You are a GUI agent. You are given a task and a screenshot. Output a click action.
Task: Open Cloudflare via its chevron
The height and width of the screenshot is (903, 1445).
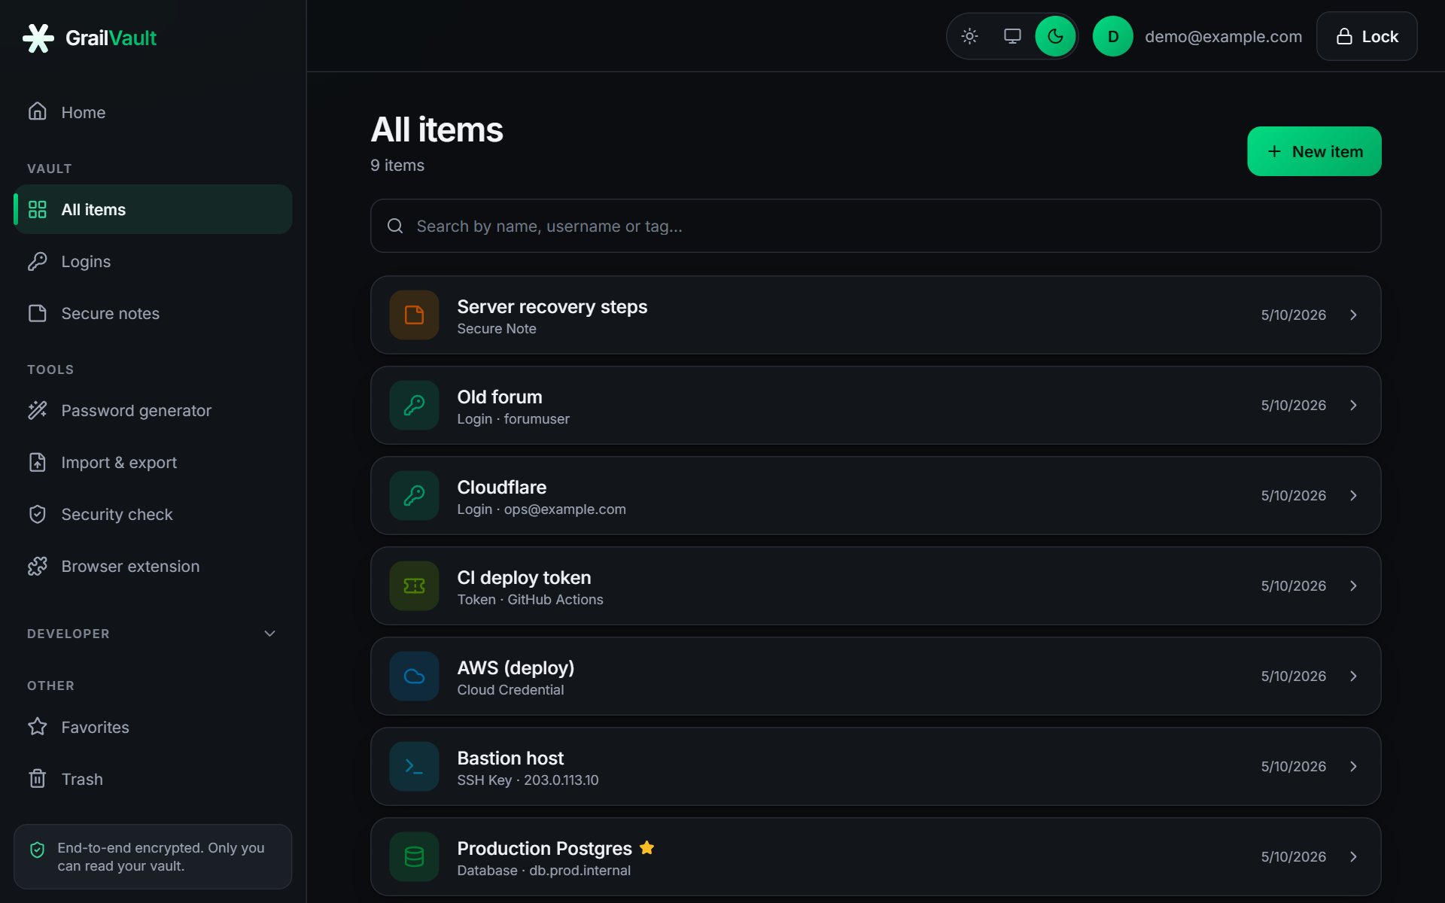(1353, 495)
